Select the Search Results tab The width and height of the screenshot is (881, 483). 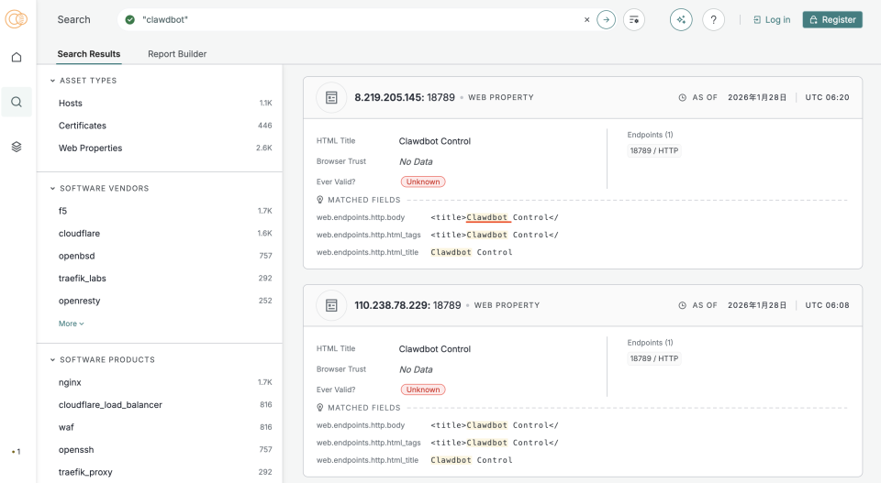[89, 54]
